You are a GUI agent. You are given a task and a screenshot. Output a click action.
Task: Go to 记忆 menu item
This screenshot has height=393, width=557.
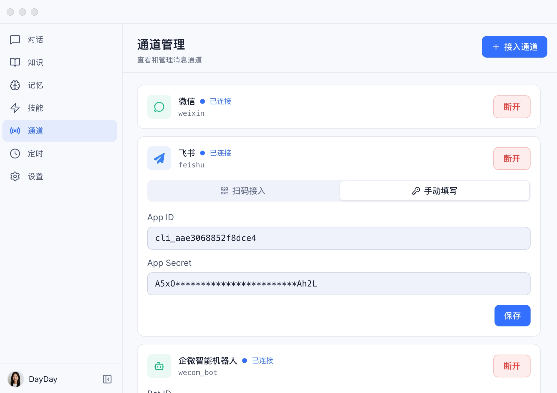60,85
